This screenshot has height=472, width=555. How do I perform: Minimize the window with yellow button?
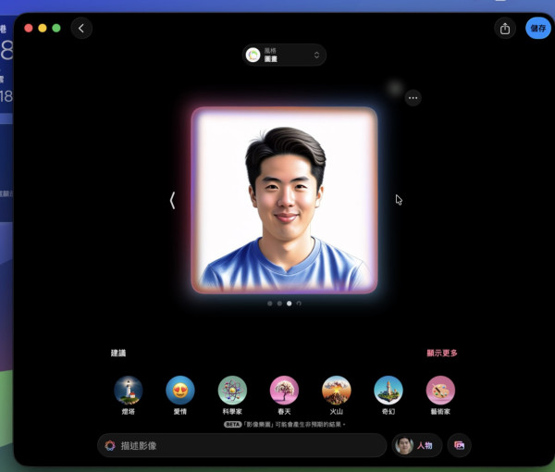[x=43, y=28]
